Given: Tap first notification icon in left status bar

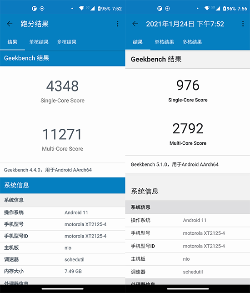Looking at the screenshot, I should [34, 8].
